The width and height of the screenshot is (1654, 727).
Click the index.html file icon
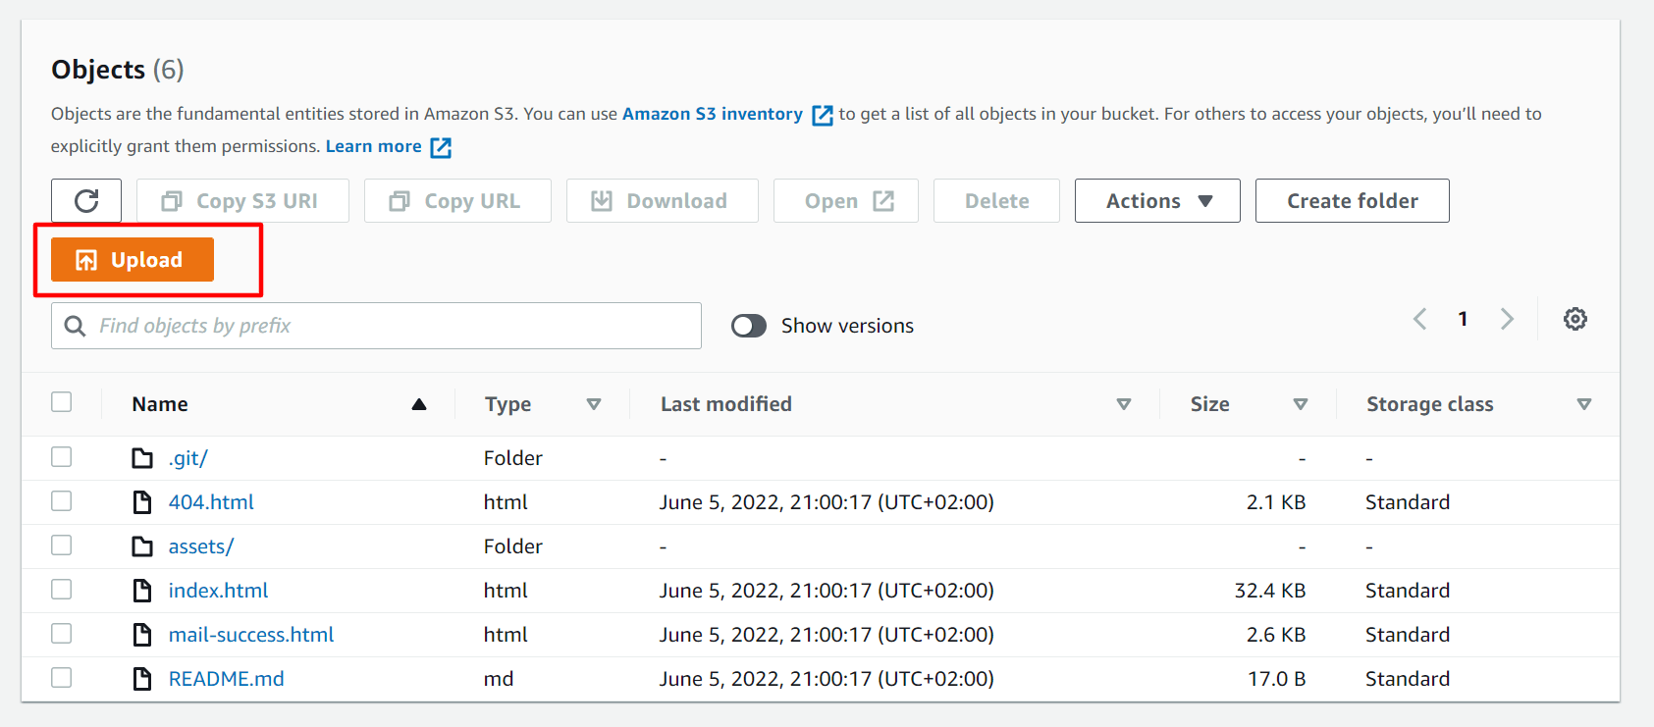(x=142, y=591)
